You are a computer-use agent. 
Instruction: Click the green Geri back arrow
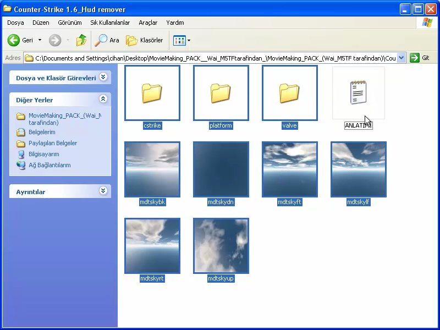[x=13, y=40]
